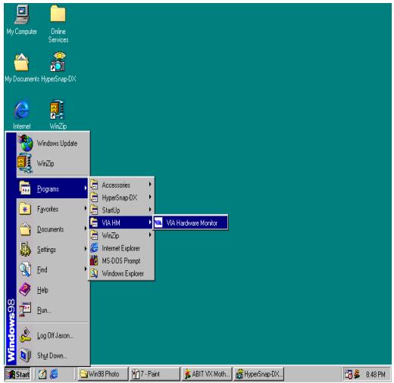This screenshot has width=394, height=383.
Task: Launch Windows Update from Start menu
Action: tap(53, 143)
